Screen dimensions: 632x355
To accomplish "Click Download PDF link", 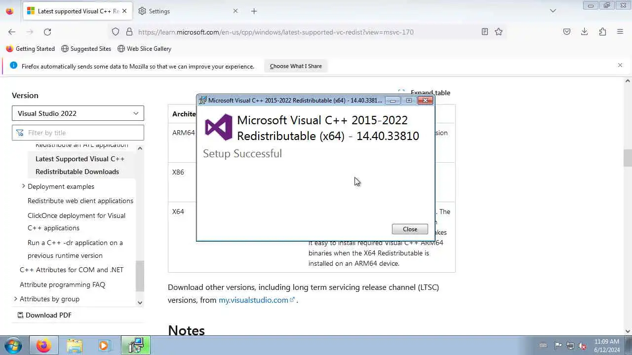I will point(44,315).
